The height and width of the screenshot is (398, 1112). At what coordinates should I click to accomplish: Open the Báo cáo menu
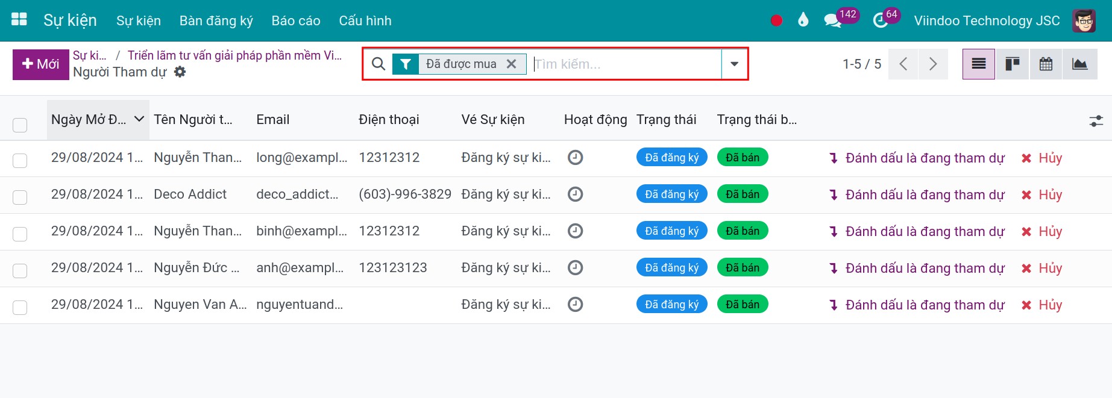coord(296,20)
